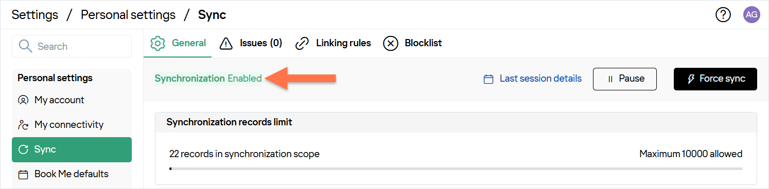Open the AG user avatar menu
Screen dimensions: 769x189
[x=751, y=15]
